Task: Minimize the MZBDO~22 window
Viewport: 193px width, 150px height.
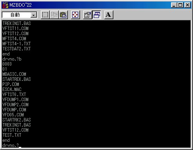Action: pos(174,5)
